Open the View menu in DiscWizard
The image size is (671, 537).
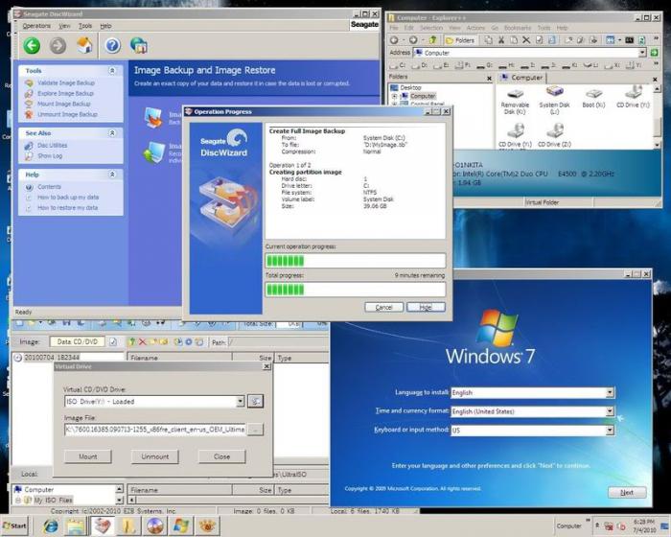(x=64, y=26)
